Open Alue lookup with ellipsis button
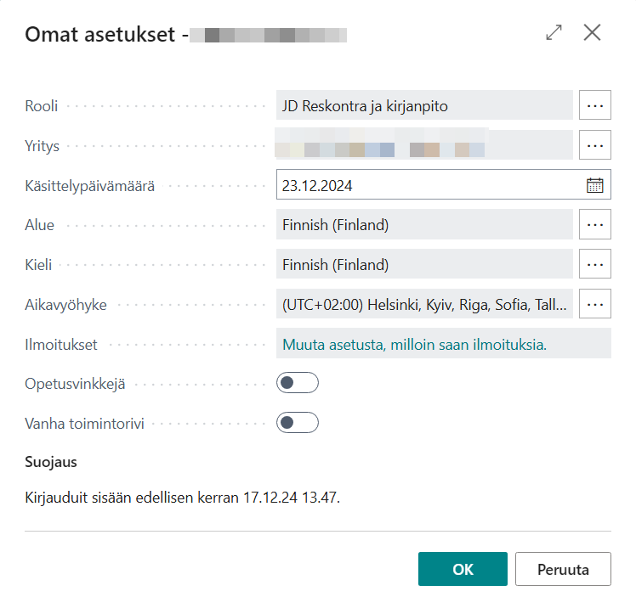Viewport: 636px width, 608px height. click(x=594, y=224)
